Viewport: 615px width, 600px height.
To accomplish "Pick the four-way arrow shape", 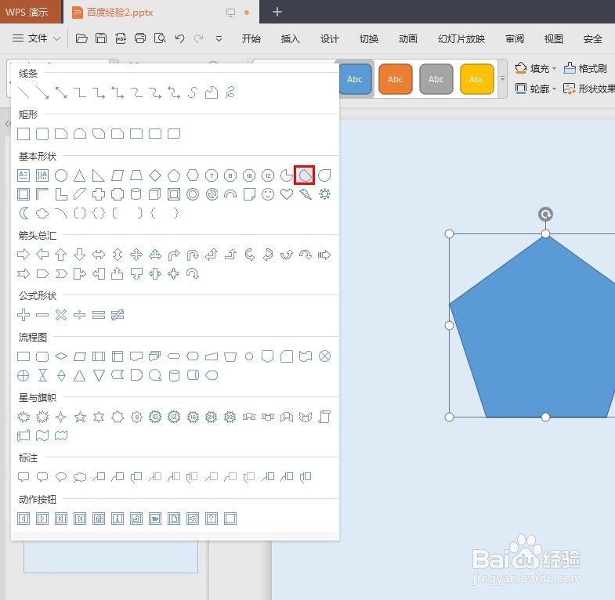I will (x=136, y=255).
